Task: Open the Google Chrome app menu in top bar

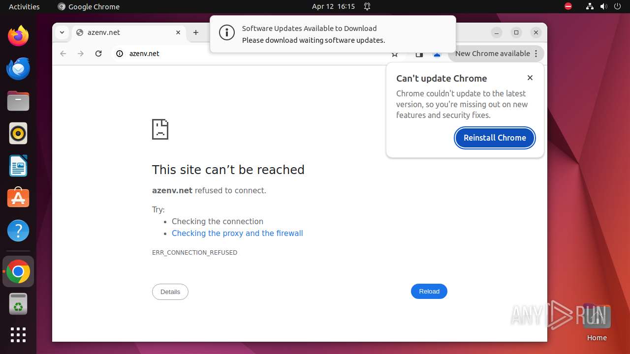Action: coord(89,6)
